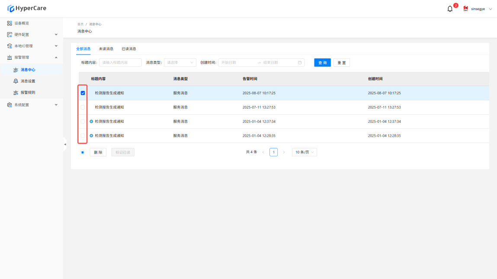This screenshot has height=279, width=497.
Task: Uncheck the 2025-08-07 10:17:25 message row
Action: point(83,93)
